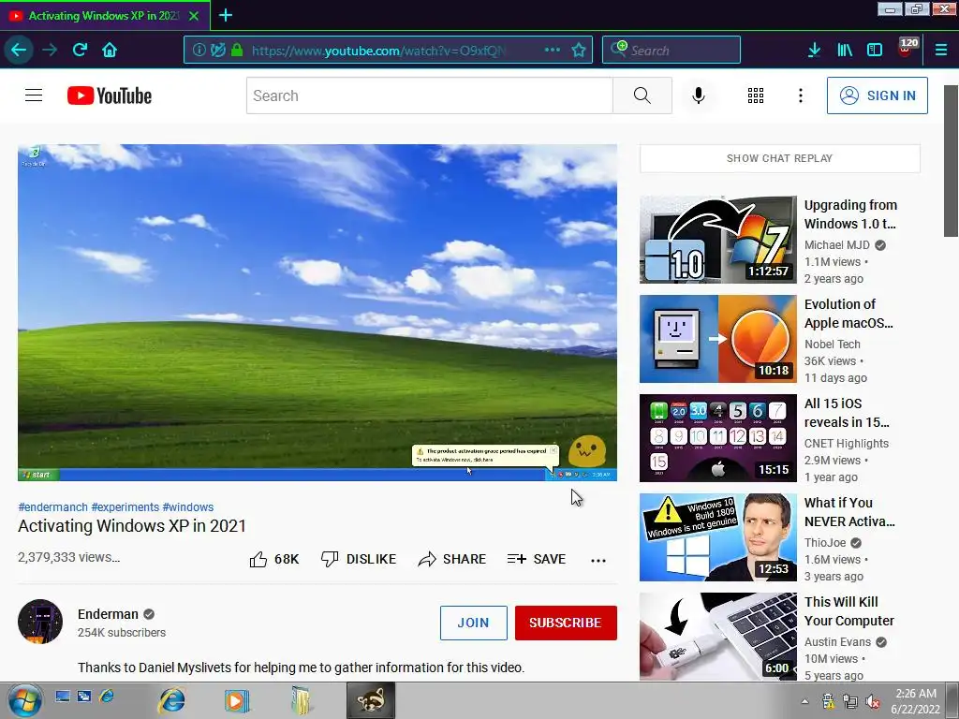Viewport: 959px width, 719px height.
Task: Open Upgrading from Windows 1.0 video thumbnail
Action: 718,240
